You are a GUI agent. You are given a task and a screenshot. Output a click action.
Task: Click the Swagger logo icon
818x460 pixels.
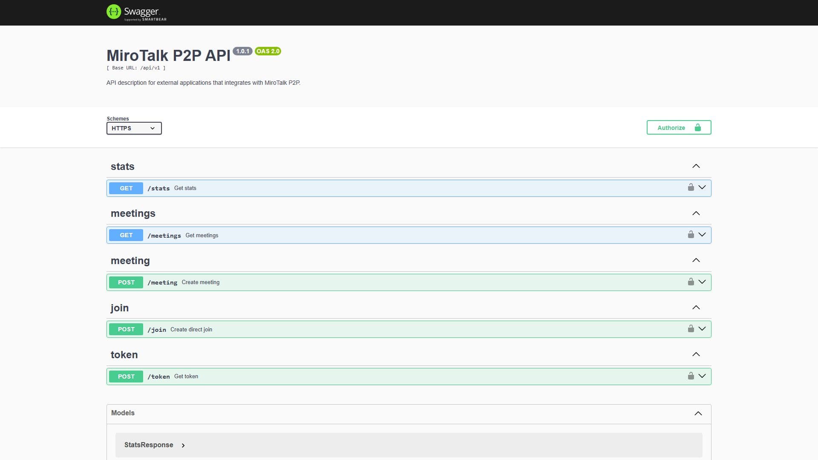(x=114, y=11)
